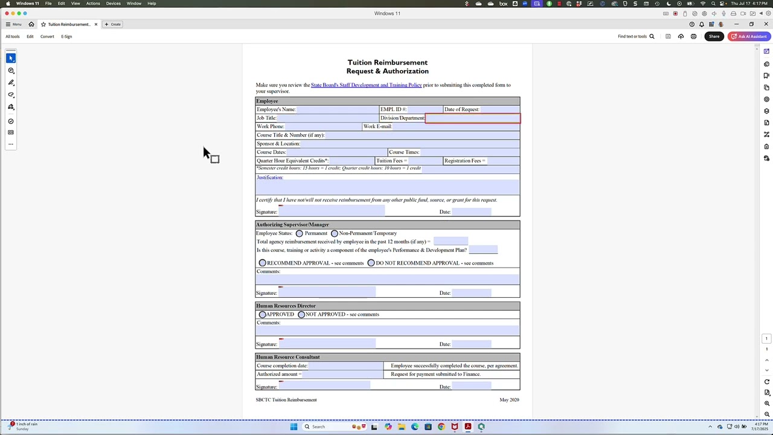Open AI Assistant panel in right sidebar
Image resolution: width=773 pixels, height=435 pixels.
point(766,51)
